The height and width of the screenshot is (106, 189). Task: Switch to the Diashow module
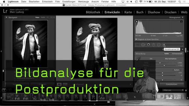(154, 12)
